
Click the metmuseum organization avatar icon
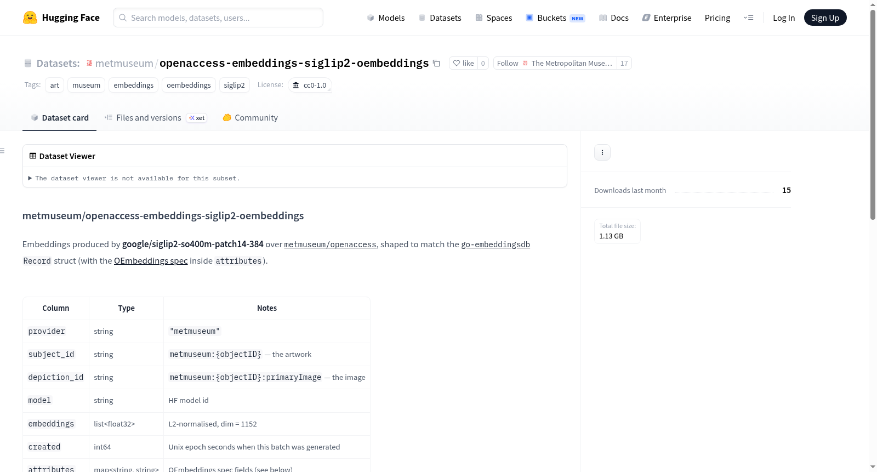point(89,63)
